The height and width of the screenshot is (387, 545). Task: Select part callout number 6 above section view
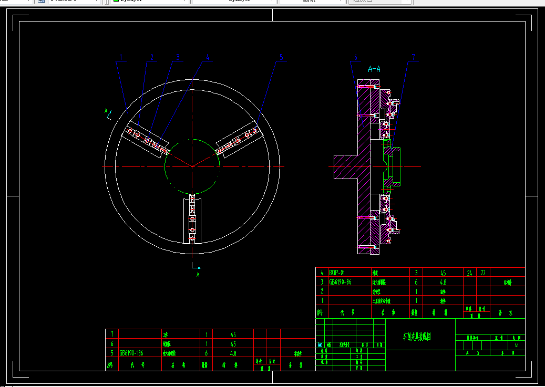(x=356, y=57)
